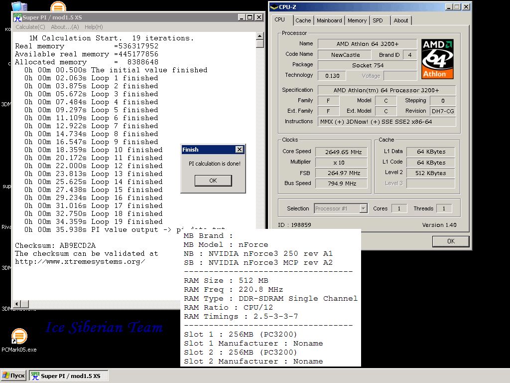The image size is (510, 383).
Task: Switch to the About tab in CPU-Z
Action: coord(401,20)
